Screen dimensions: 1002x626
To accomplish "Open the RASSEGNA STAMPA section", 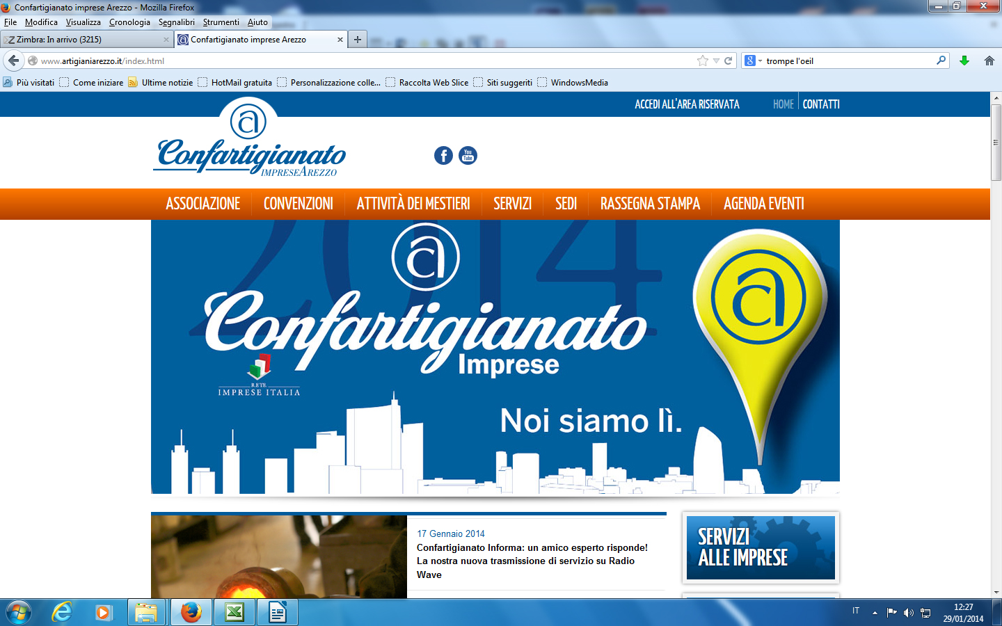I will point(650,204).
